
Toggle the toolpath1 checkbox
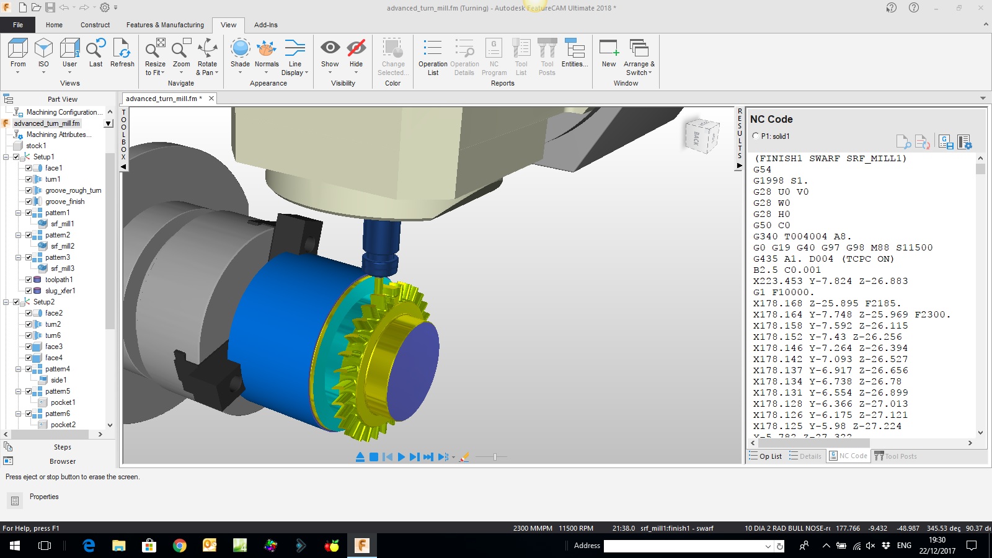tap(29, 280)
